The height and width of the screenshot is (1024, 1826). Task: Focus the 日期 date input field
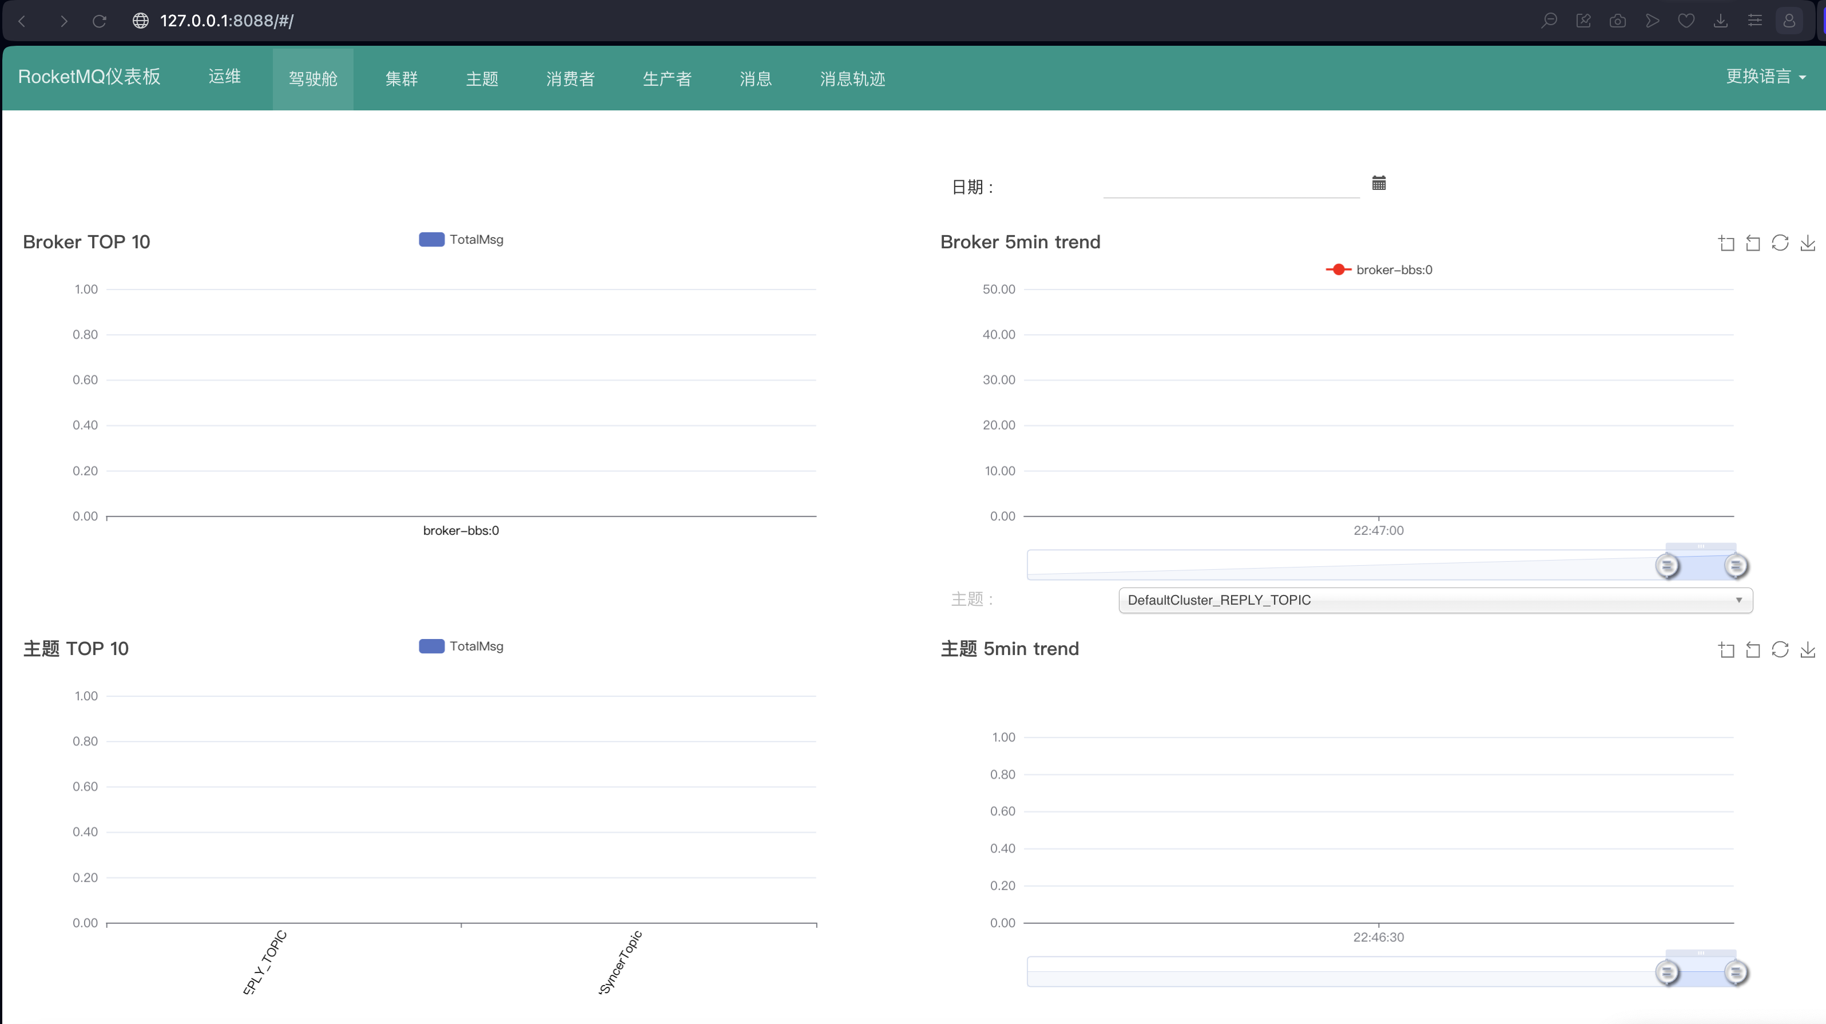[x=1231, y=186]
